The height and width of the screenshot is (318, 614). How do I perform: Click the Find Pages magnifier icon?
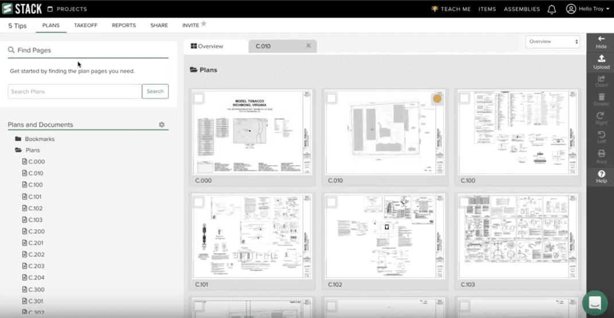11,50
